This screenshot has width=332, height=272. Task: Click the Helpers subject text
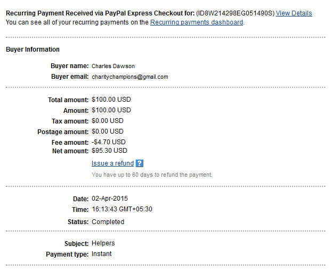pyautogui.click(x=103, y=243)
